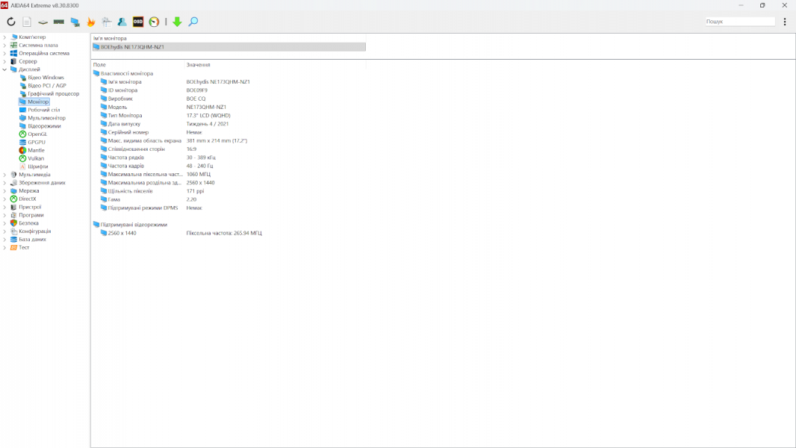
Task: Click the user silhouette toolbar icon
Action: (122, 22)
